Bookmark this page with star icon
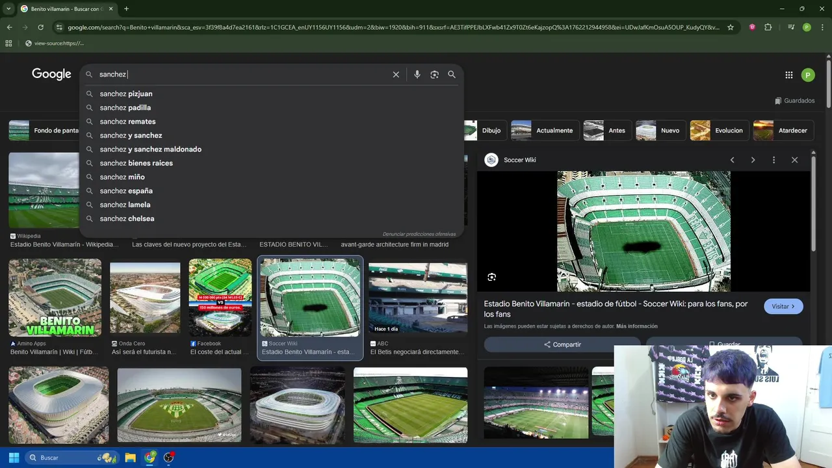The width and height of the screenshot is (832, 468). tap(731, 27)
